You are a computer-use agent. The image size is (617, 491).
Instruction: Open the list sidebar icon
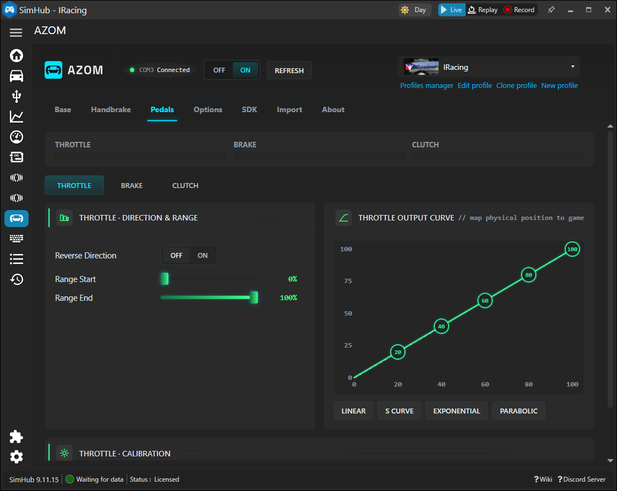[x=16, y=258]
